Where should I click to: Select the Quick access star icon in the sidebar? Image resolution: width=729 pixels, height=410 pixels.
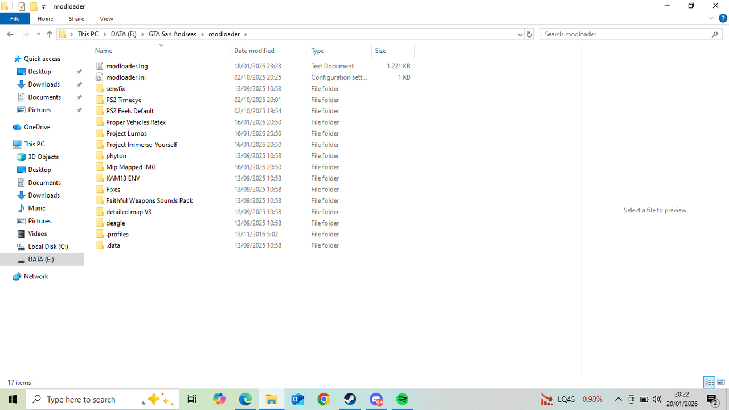(x=18, y=59)
